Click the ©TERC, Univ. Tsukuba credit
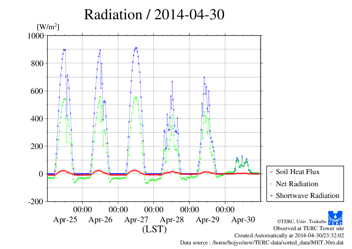 (x=302, y=221)
